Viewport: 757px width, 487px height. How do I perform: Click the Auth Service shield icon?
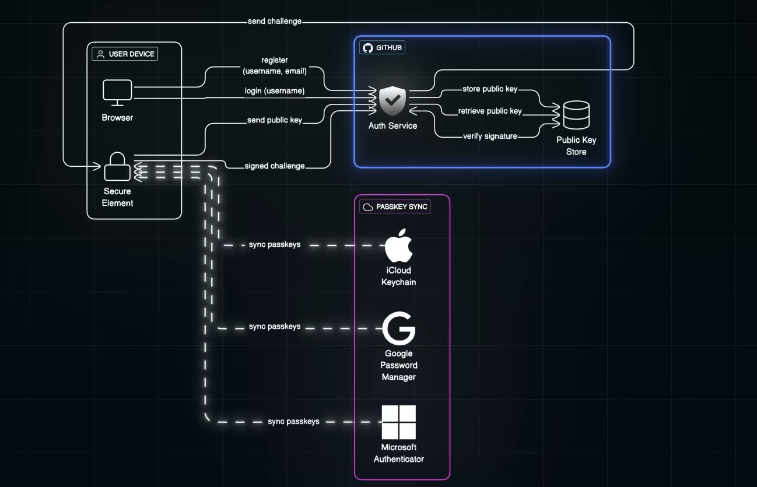[x=392, y=101]
